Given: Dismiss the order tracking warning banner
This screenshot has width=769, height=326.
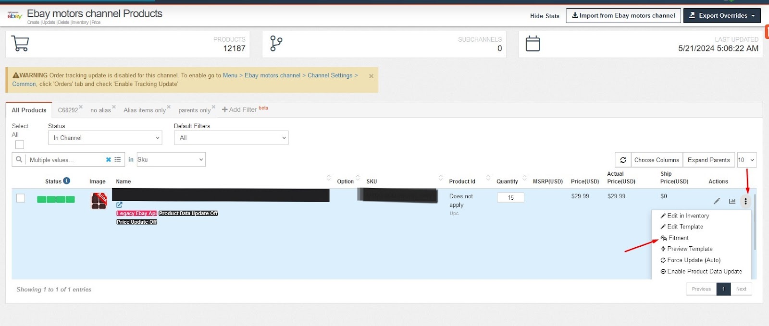Looking at the screenshot, I should (x=371, y=76).
